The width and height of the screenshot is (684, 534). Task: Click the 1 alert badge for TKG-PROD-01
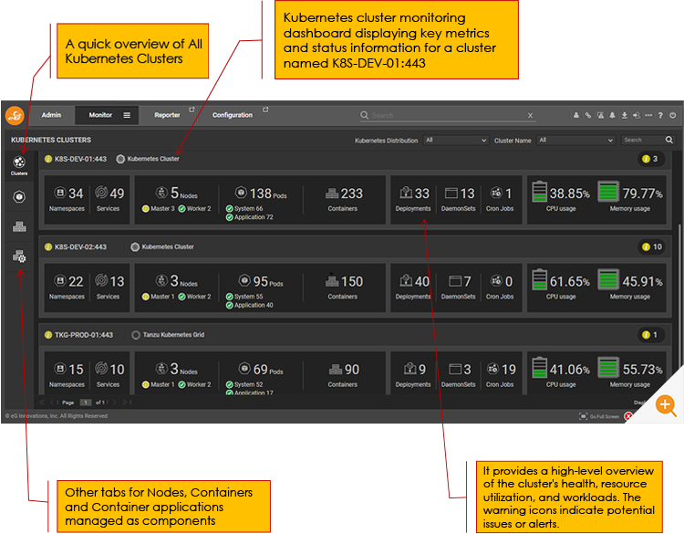(x=651, y=335)
